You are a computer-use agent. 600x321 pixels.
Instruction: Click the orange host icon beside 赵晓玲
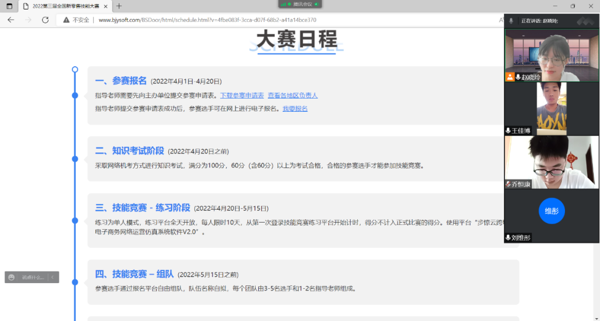tap(509, 77)
